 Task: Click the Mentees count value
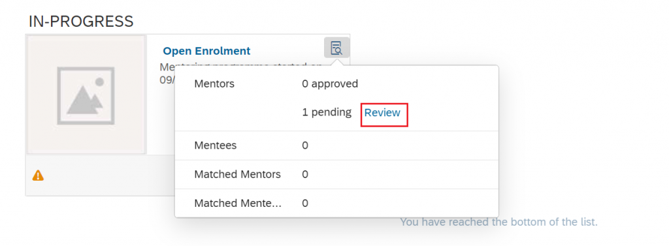point(305,146)
